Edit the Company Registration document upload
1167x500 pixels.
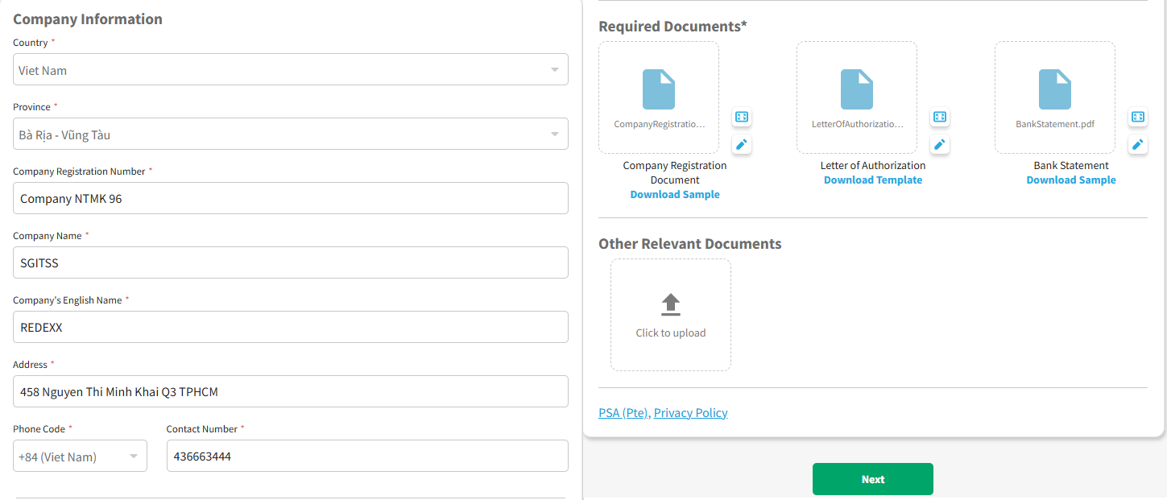[x=742, y=145]
